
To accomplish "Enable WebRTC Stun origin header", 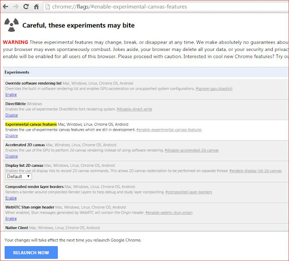I will [x=11, y=219].
